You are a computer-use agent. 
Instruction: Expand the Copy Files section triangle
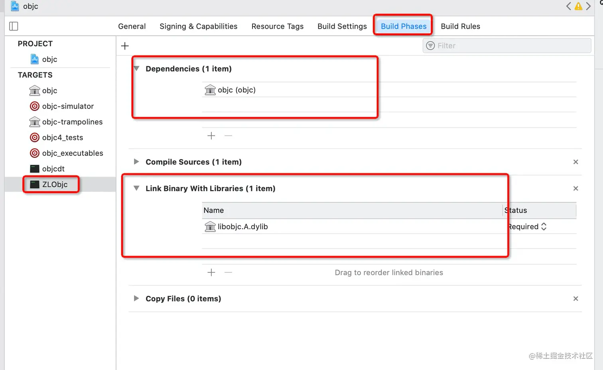tap(136, 298)
